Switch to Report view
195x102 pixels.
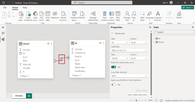[x=3, y=27]
